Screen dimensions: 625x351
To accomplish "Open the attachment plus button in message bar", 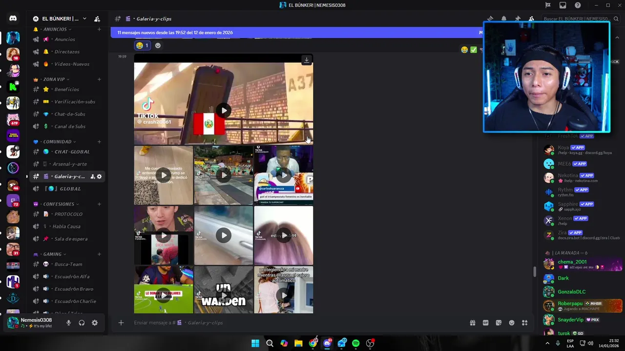I will [121, 323].
